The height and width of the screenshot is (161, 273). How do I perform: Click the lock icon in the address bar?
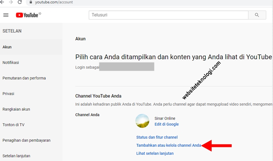pos(31,2)
